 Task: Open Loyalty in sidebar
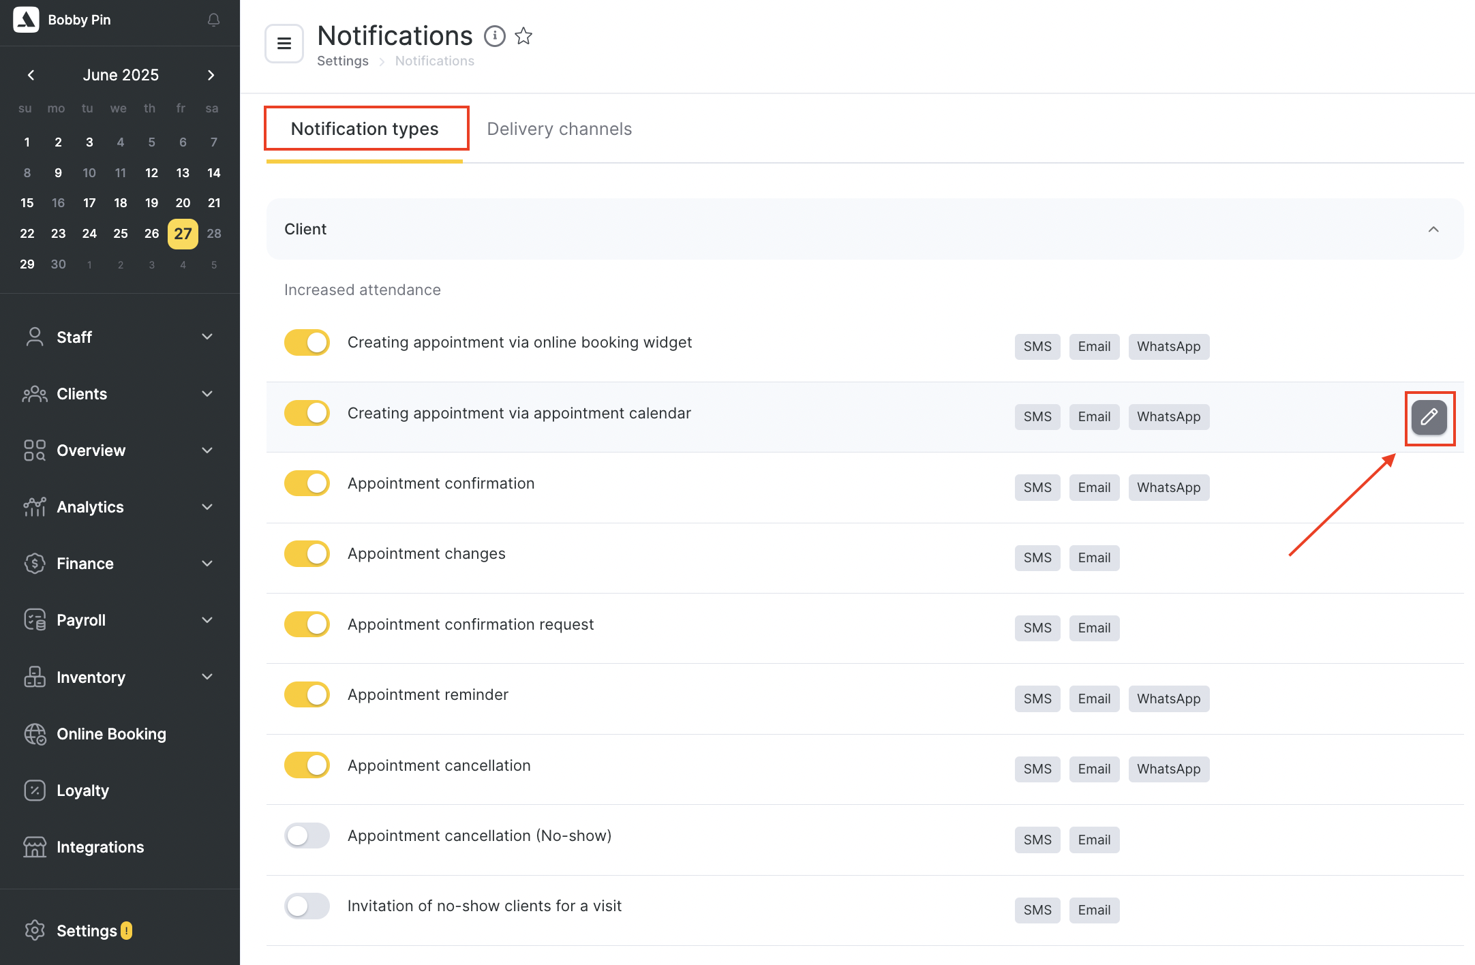click(82, 791)
